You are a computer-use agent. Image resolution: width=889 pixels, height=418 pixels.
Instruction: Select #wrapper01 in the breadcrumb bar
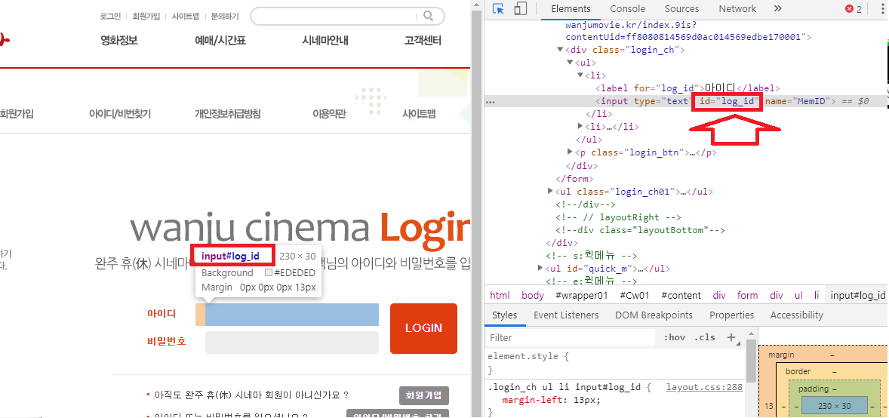(581, 296)
